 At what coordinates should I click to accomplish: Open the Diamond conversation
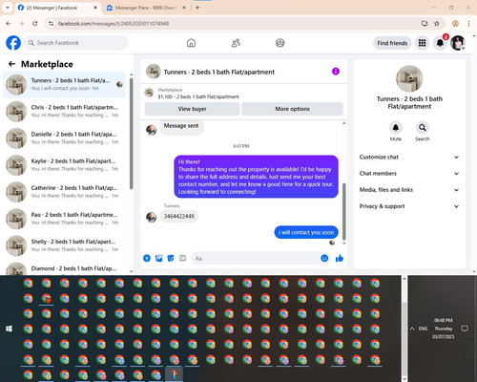65,268
